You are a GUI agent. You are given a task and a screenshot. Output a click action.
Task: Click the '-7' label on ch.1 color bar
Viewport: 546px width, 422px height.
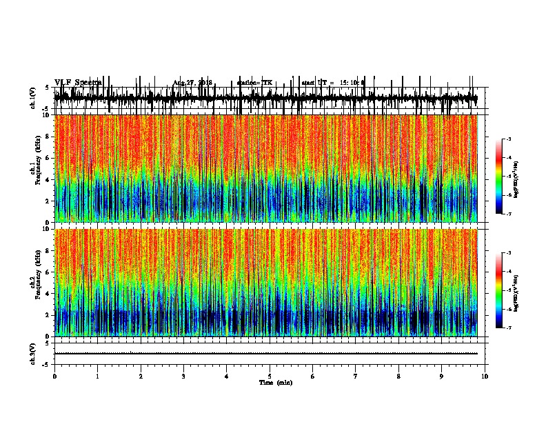pos(509,214)
